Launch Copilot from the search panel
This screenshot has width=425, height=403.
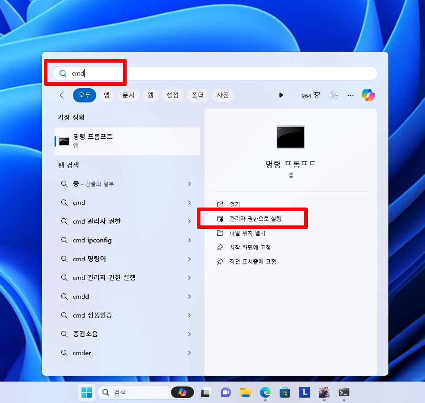[x=368, y=95]
